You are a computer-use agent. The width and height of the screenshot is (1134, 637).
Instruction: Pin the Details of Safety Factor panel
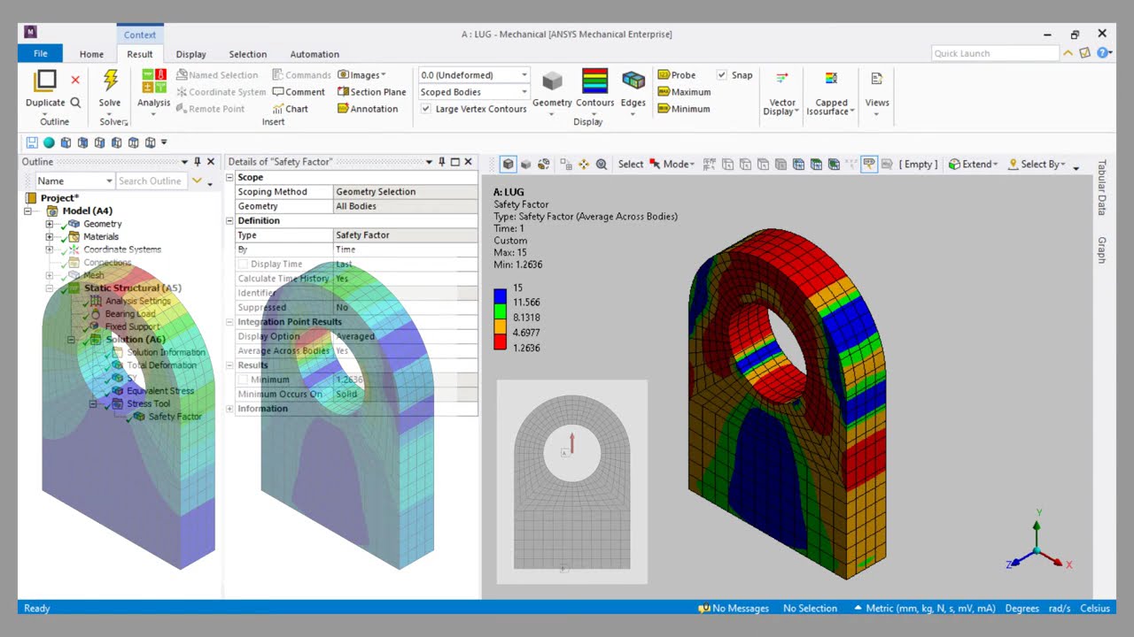click(x=442, y=162)
